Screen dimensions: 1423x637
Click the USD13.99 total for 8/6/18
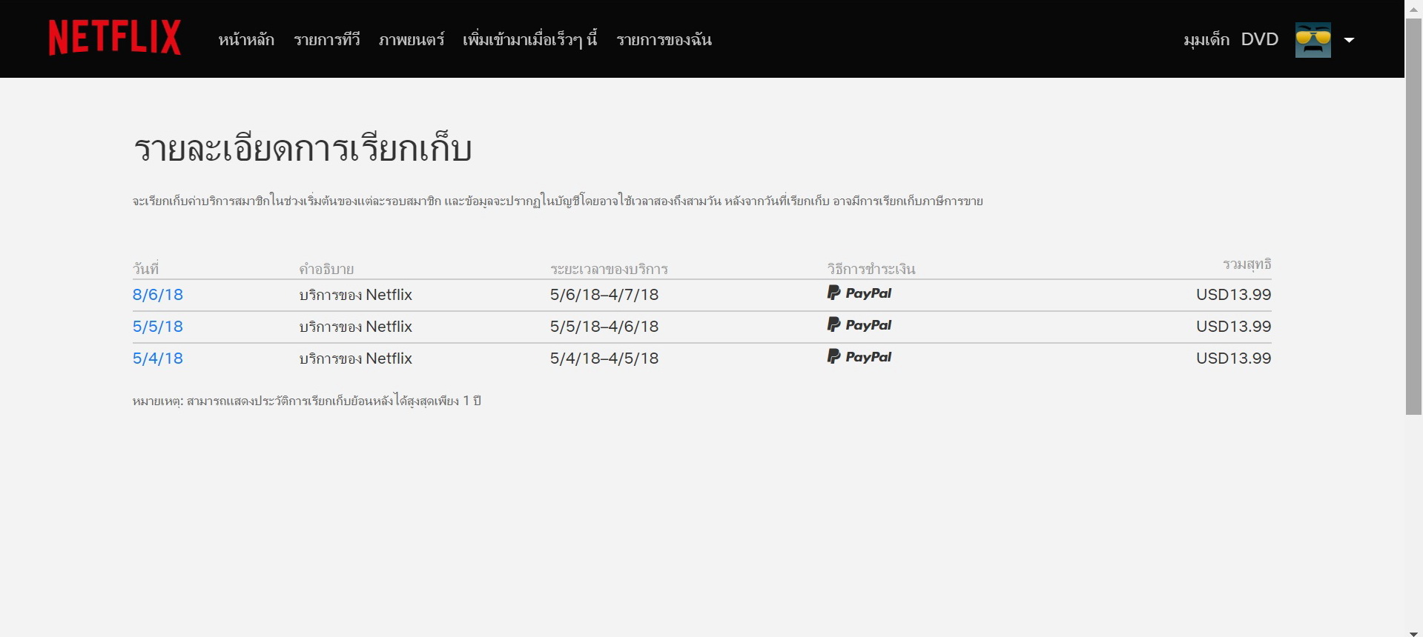click(1233, 295)
